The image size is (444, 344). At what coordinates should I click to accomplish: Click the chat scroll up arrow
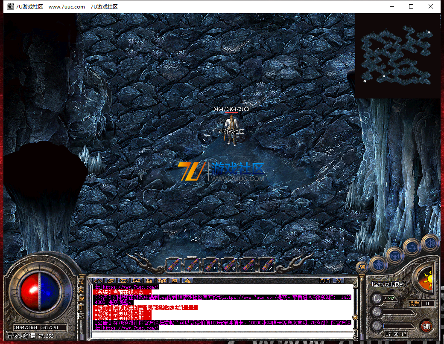click(x=355, y=286)
